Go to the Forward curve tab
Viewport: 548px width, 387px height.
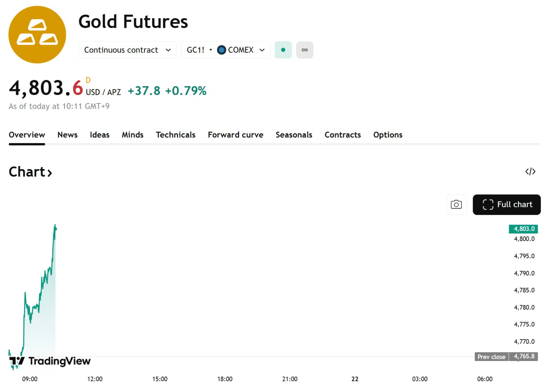pyautogui.click(x=235, y=135)
